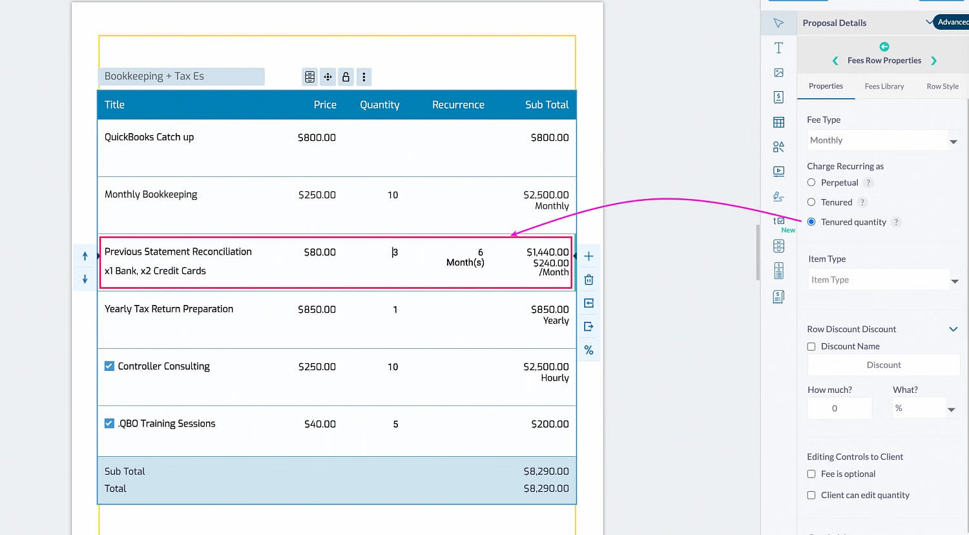Open the Fee Type dropdown
The height and width of the screenshot is (535, 969).
(x=883, y=140)
